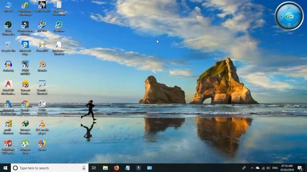Open the dark circle green letter shortcut

point(8,28)
